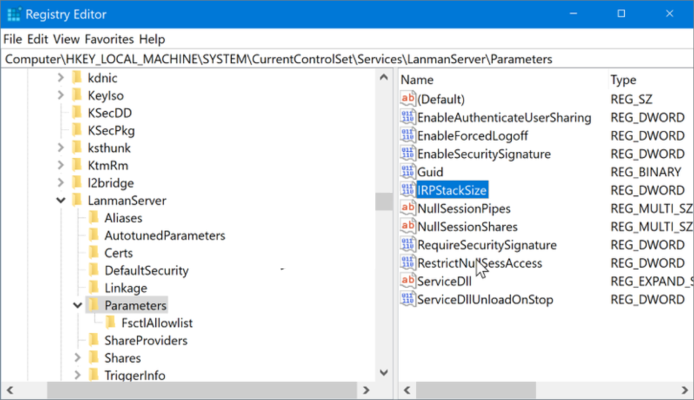The height and width of the screenshot is (400, 694).
Task: Open the Favorites menu
Action: tap(109, 39)
